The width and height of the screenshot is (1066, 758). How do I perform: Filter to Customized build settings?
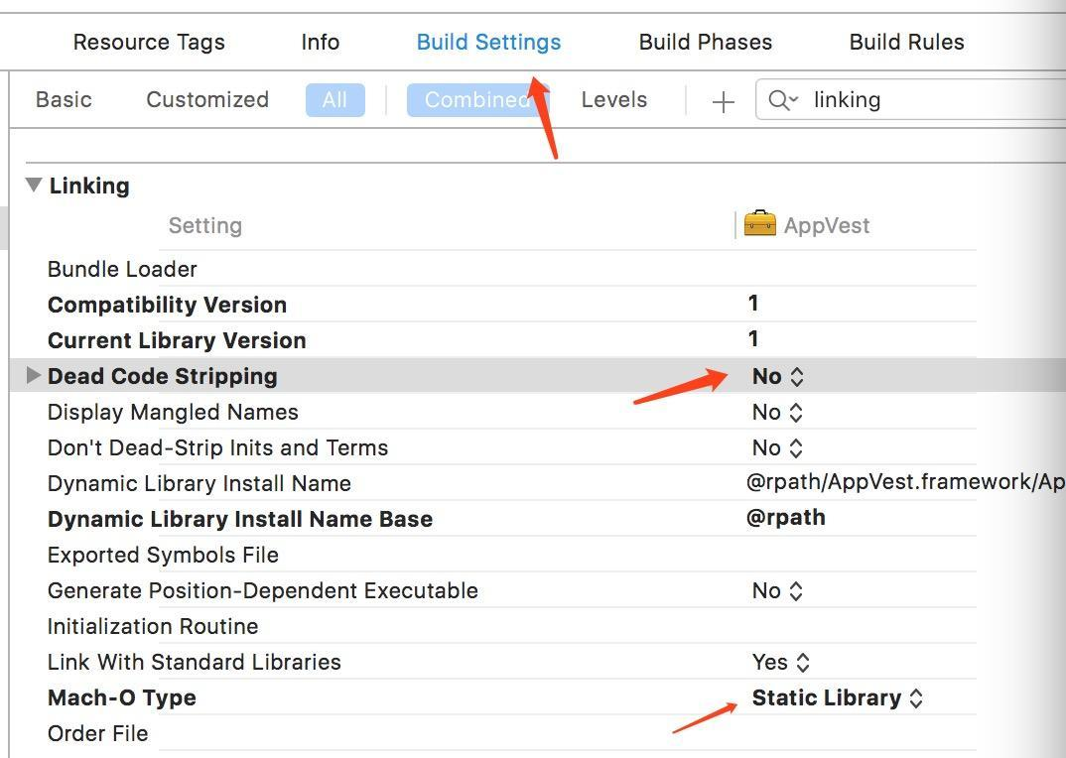pyautogui.click(x=207, y=99)
